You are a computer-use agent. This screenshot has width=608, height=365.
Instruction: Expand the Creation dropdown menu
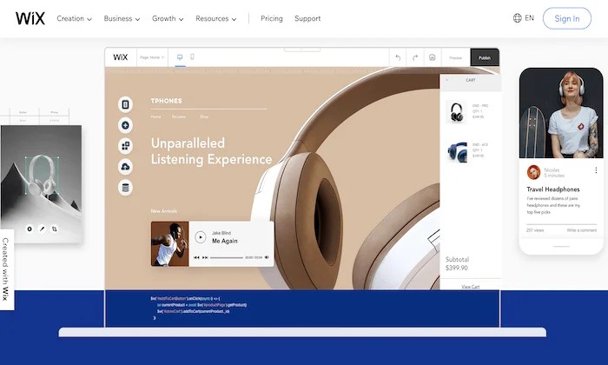click(74, 18)
